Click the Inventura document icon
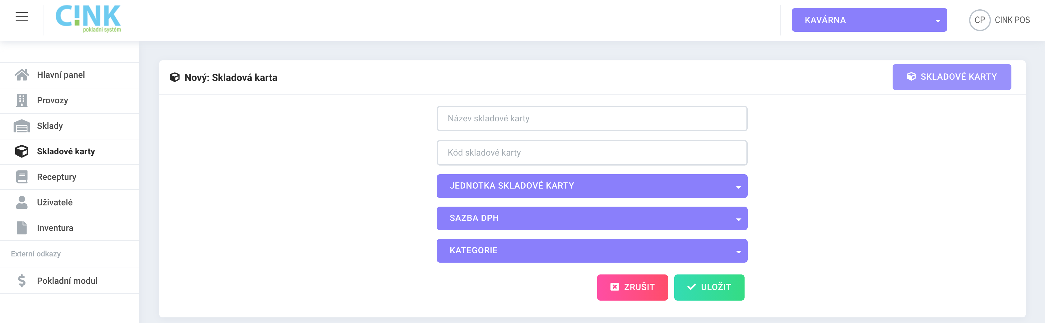This screenshot has height=323, width=1045. coord(21,228)
